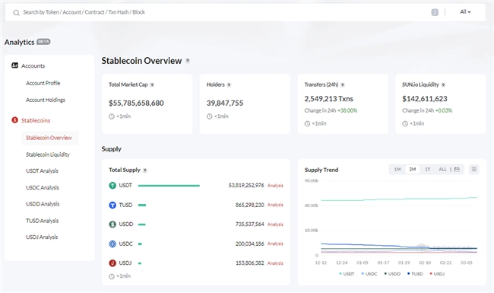
Task: Click the USDT token icon
Action: point(112,186)
